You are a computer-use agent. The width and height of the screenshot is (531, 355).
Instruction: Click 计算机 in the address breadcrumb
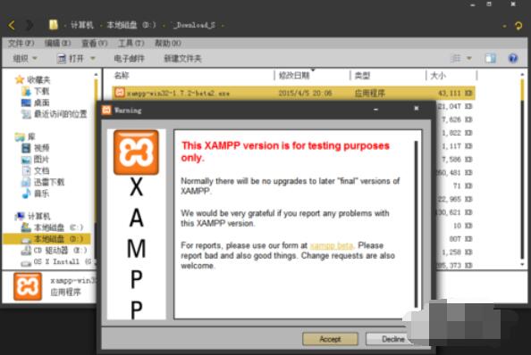coord(81,25)
